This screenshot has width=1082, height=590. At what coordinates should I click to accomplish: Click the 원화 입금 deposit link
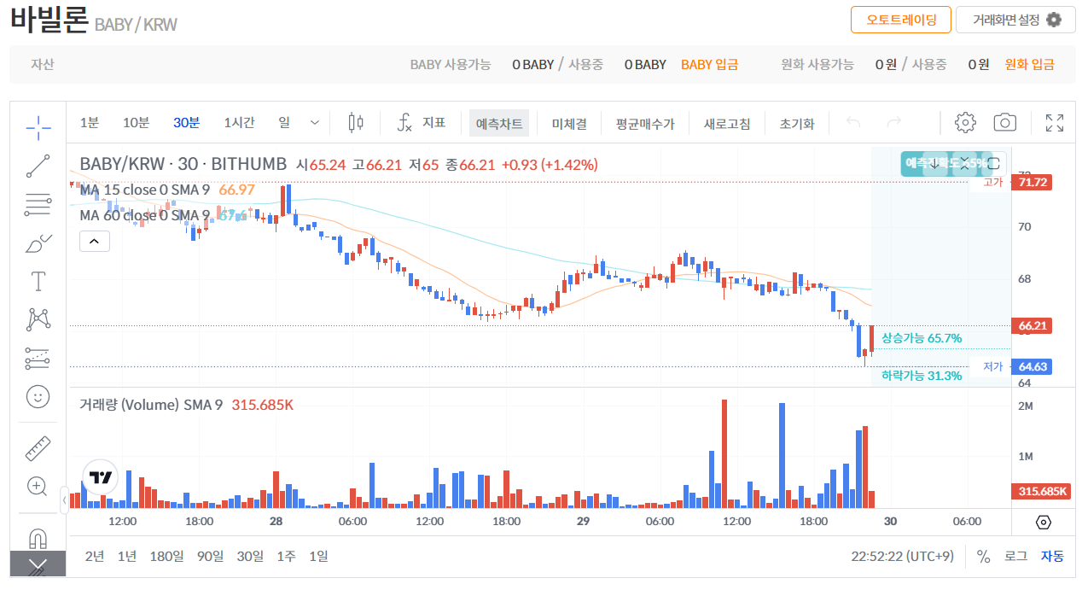click(1029, 64)
